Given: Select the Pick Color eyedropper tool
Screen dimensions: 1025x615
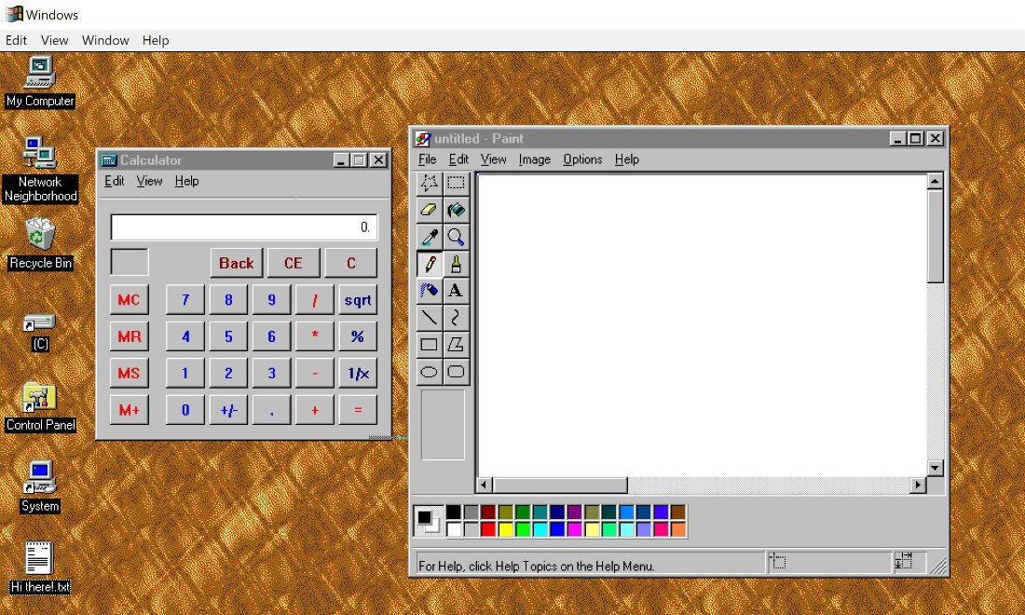Looking at the screenshot, I should pyautogui.click(x=429, y=237).
